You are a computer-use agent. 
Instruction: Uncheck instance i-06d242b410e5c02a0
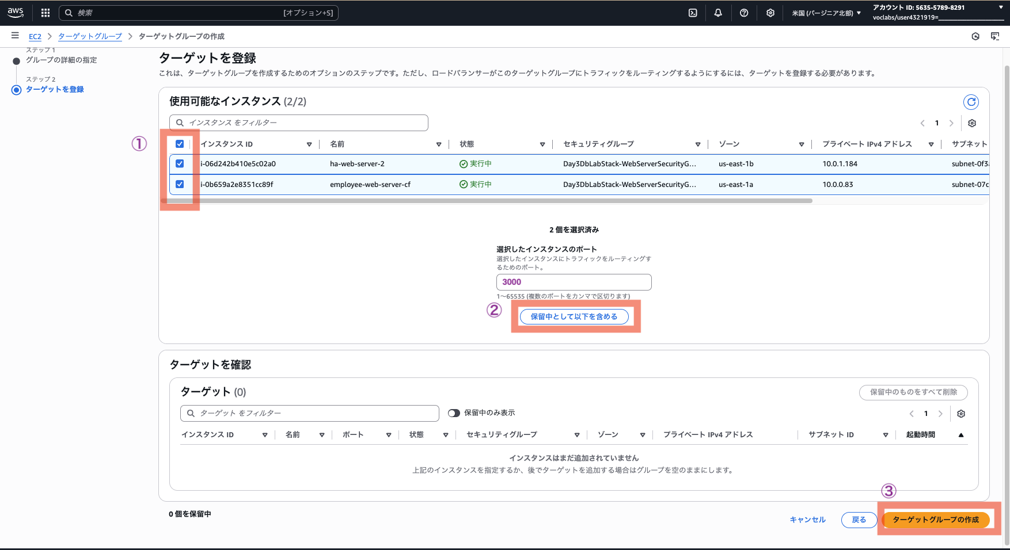pyautogui.click(x=180, y=163)
